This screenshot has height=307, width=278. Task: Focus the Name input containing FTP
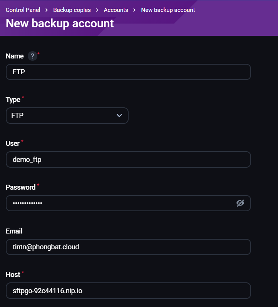point(128,72)
